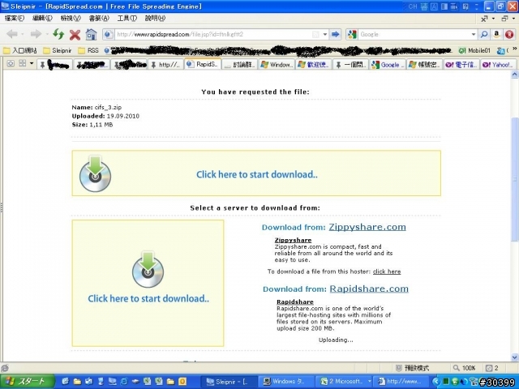519x389 pixels.
Task: Stop loading with the red X icon
Action: (75, 34)
